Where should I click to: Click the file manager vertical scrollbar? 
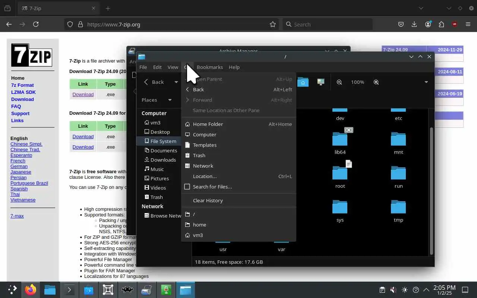pyautogui.click(x=432, y=191)
